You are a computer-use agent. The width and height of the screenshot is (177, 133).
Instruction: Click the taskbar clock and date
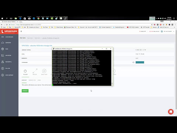(x=169, y=18)
